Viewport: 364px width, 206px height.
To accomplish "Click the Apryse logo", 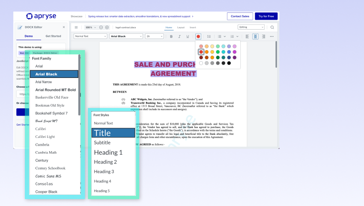I will pos(41,16).
